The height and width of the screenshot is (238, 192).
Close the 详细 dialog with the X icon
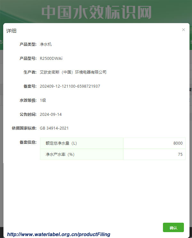tap(183, 30)
